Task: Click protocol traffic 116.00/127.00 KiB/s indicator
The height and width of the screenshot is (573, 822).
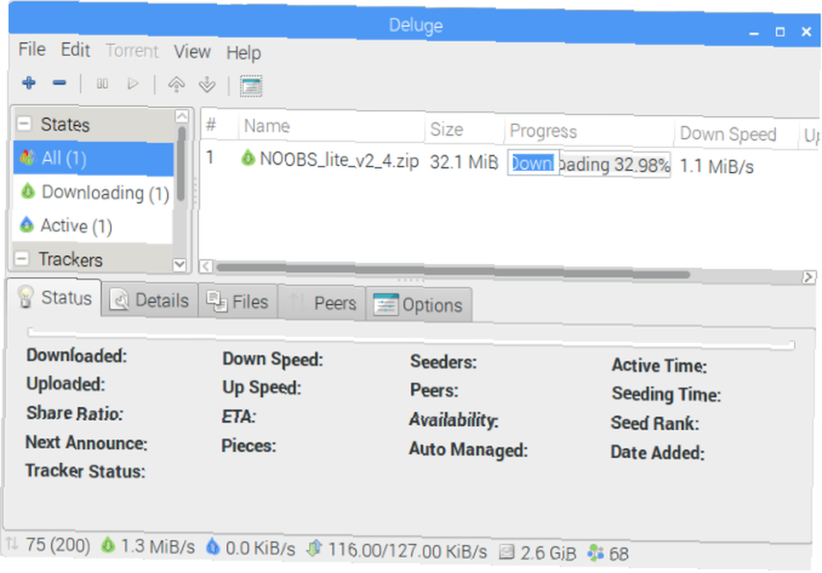Action: [x=397, y=551]
